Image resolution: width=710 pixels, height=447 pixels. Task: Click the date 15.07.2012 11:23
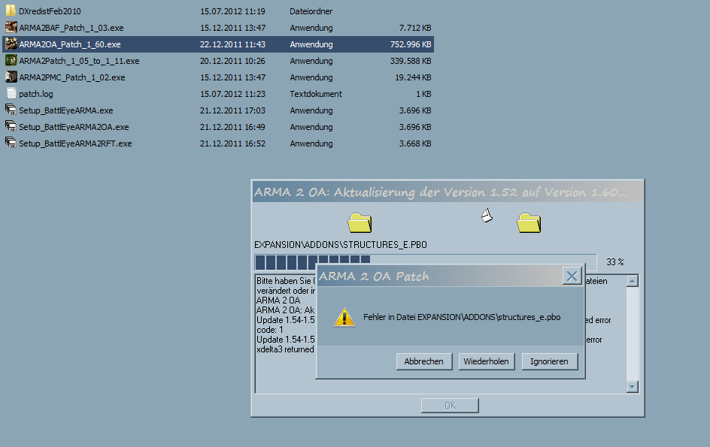point(232,94)
